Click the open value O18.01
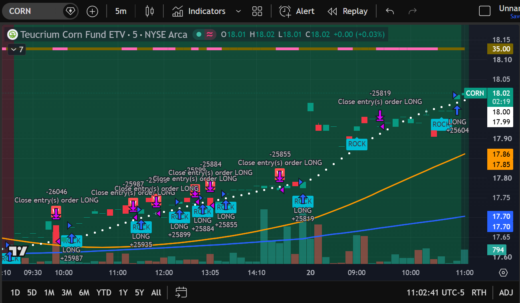The image size is (520, 303). (234, 35)
